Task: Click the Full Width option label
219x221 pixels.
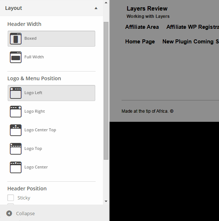Action: [x=34, y=57]
